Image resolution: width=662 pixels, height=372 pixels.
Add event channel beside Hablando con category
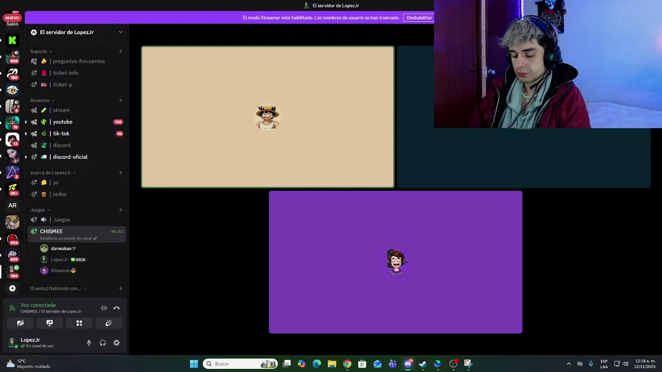[121, 288]
